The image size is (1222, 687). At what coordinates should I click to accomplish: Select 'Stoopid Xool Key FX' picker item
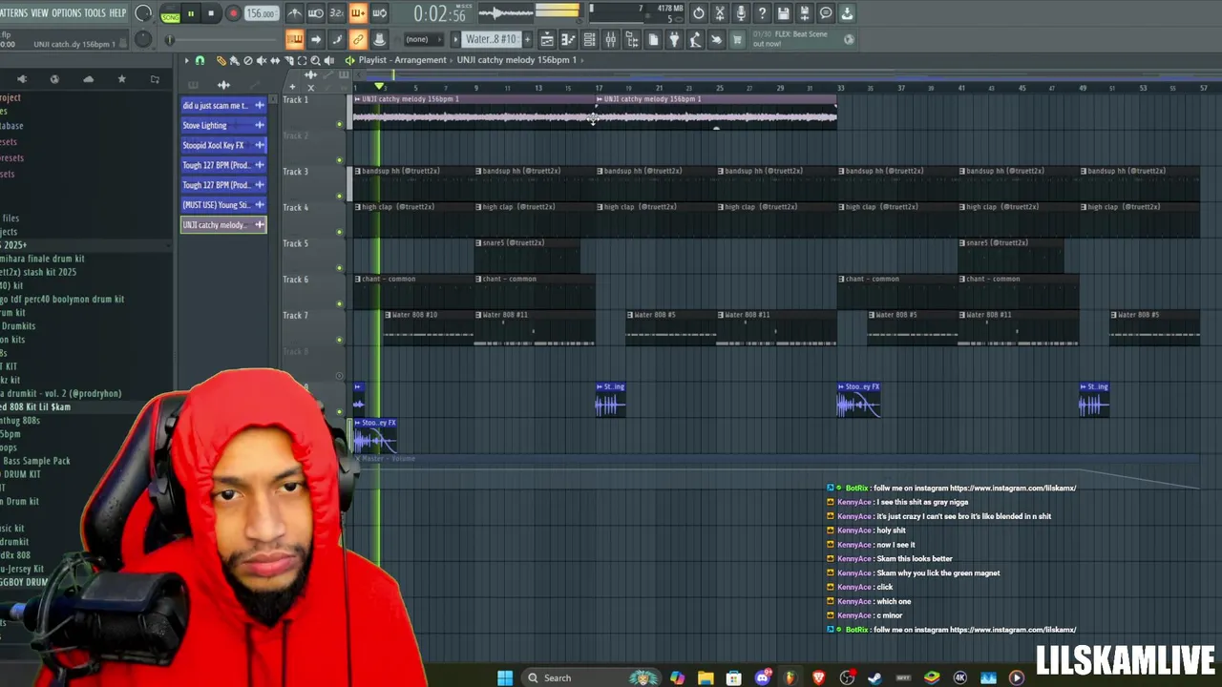(x=223, y=145)
